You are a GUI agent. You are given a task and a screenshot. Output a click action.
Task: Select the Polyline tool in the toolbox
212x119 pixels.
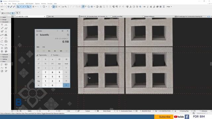click(x=2, y=41)
